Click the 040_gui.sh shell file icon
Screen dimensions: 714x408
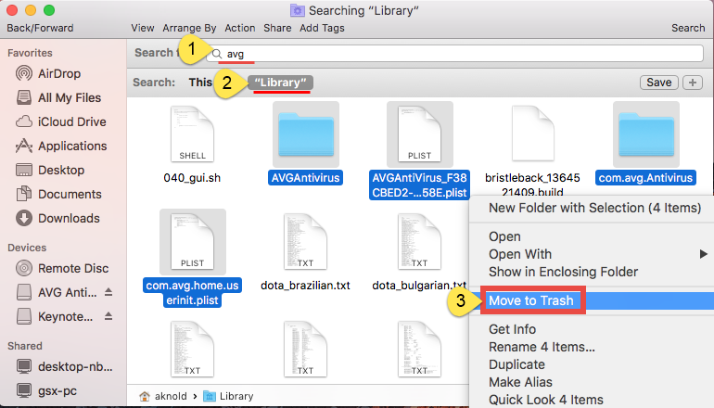192,134
